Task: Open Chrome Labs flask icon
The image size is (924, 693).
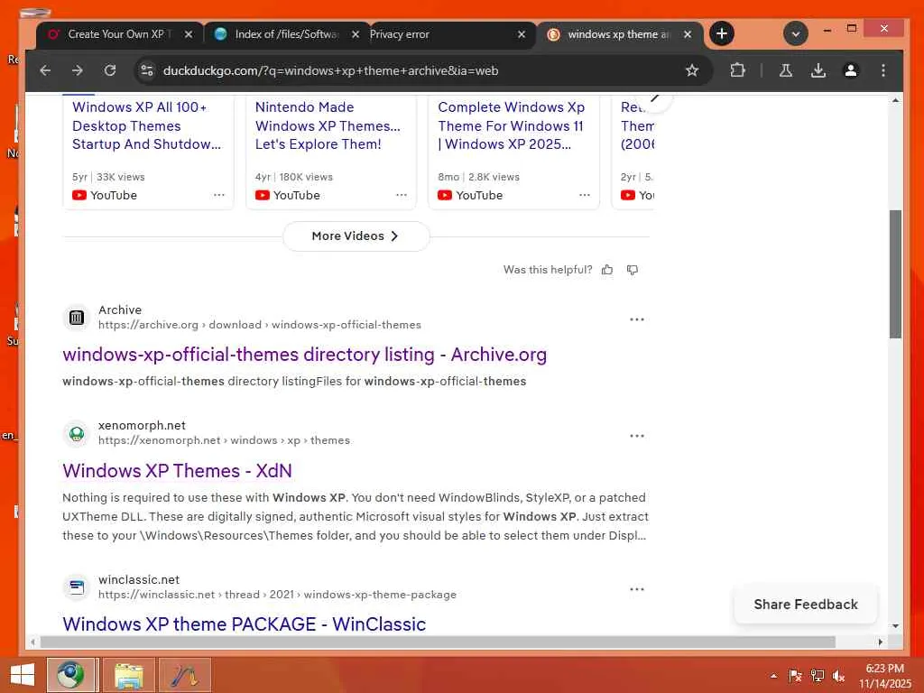Action: click(x=786, y=70)
